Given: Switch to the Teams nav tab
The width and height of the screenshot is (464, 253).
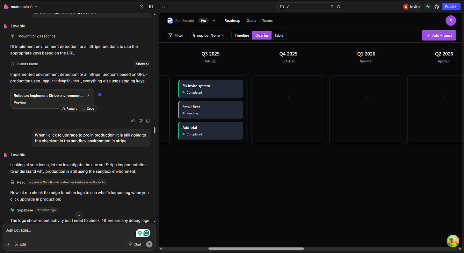Looking at the screenshot, I should [x=267, y=21].
